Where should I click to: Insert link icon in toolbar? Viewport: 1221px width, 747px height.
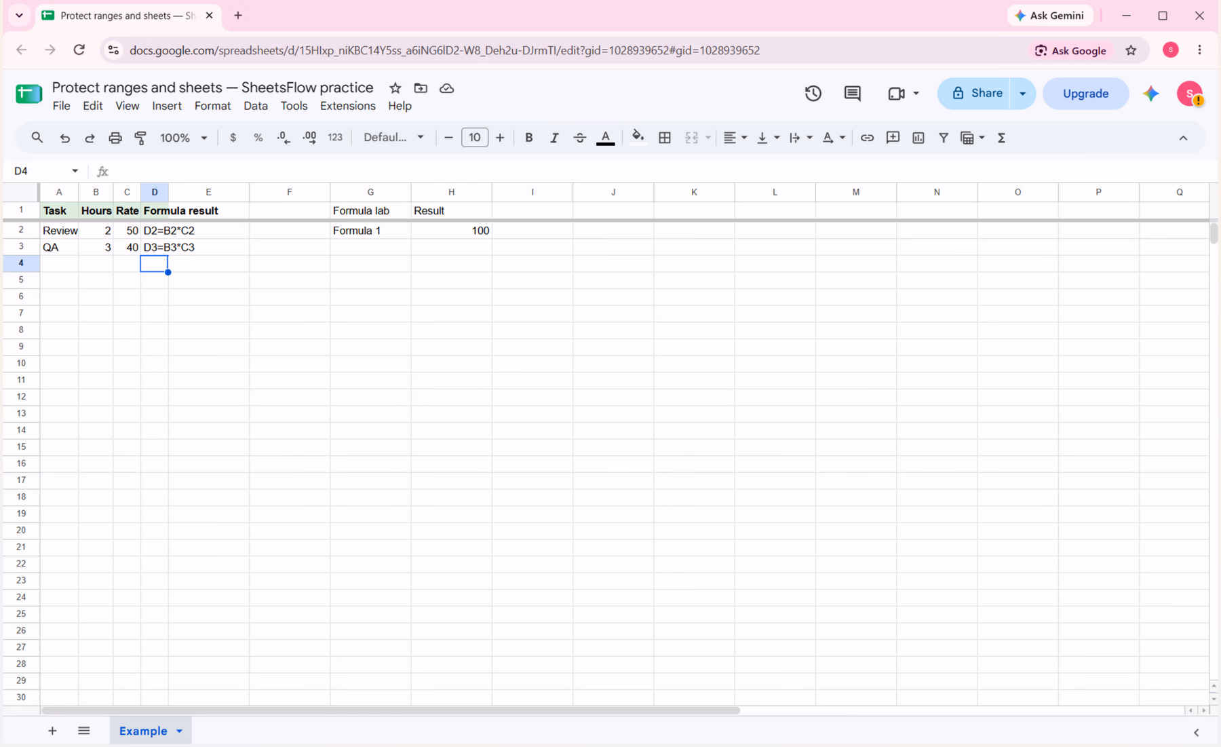coord(867,138)
